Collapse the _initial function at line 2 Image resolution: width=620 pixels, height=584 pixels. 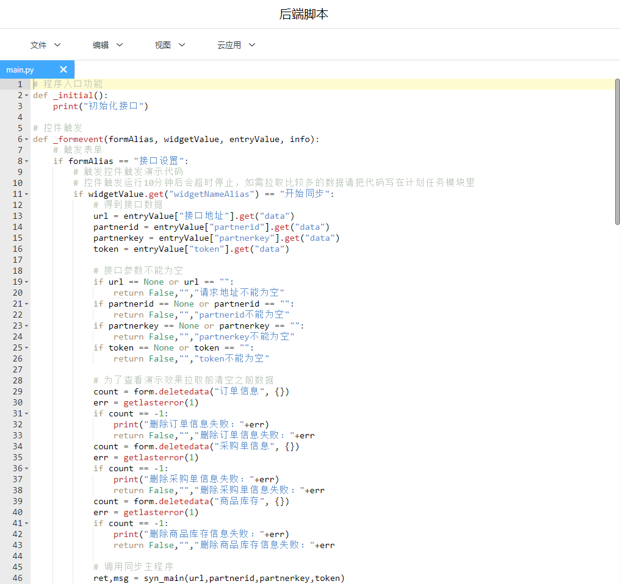(x=27, y=96)
